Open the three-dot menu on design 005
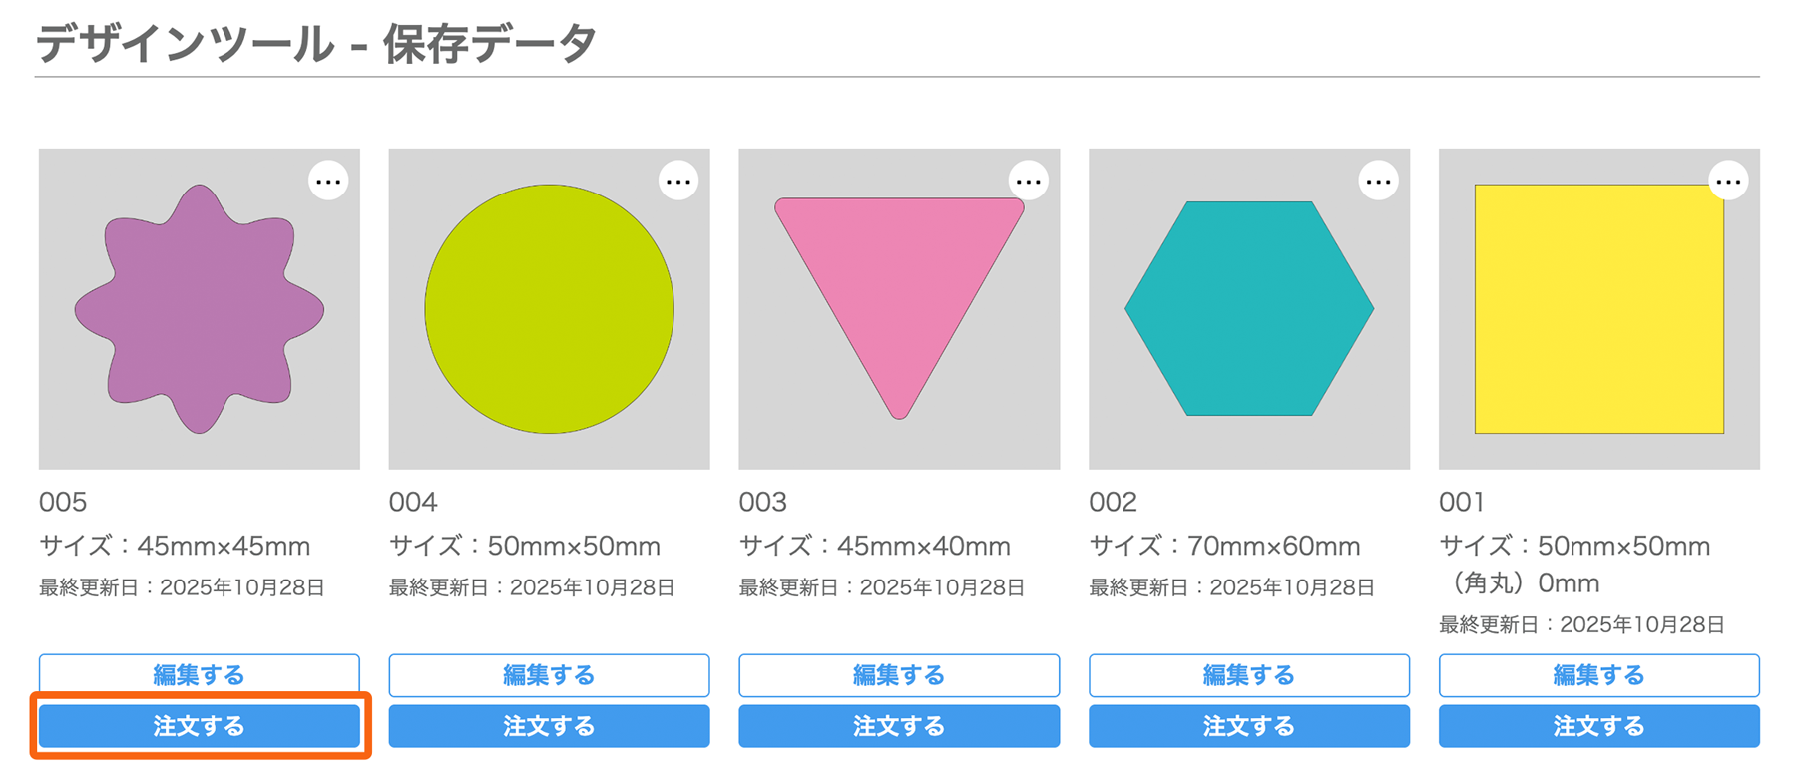 click(328, 182)
